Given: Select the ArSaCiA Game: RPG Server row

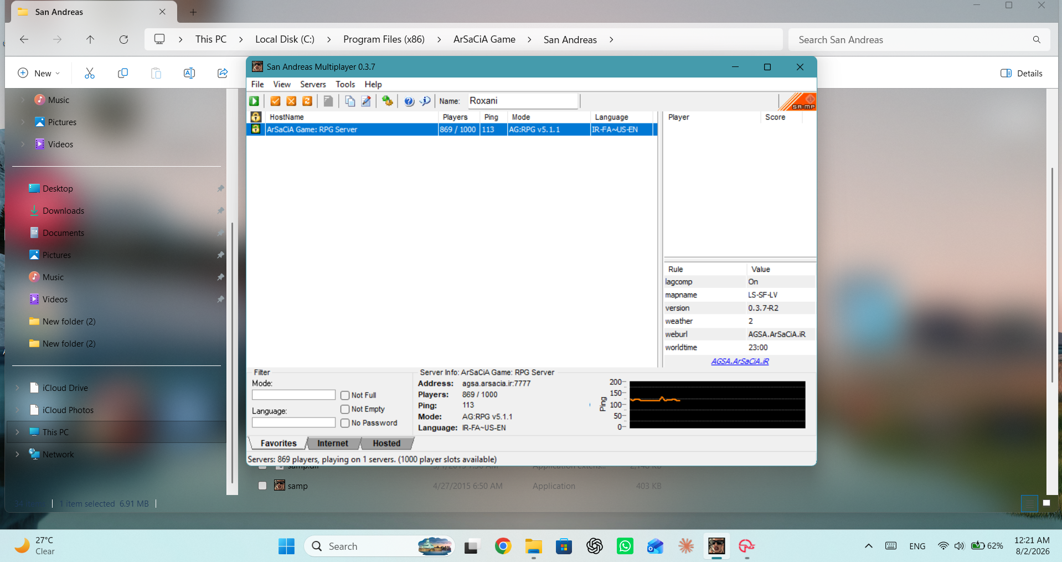Looking at the screenshot, I should pyautogui.click(x=451, y=130).
